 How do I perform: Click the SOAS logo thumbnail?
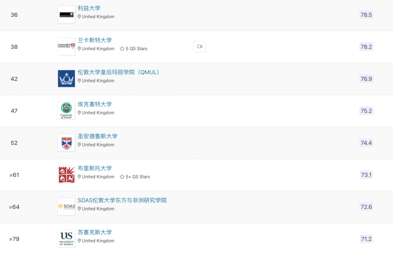[67, 207]
